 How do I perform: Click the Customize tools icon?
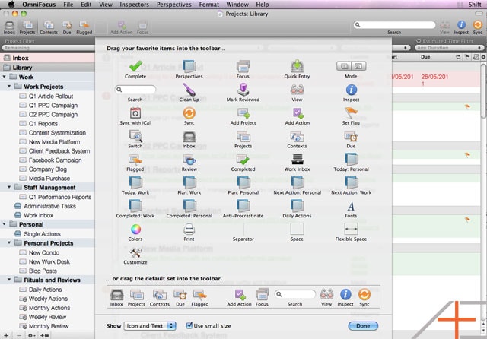[x=135, y=253]
